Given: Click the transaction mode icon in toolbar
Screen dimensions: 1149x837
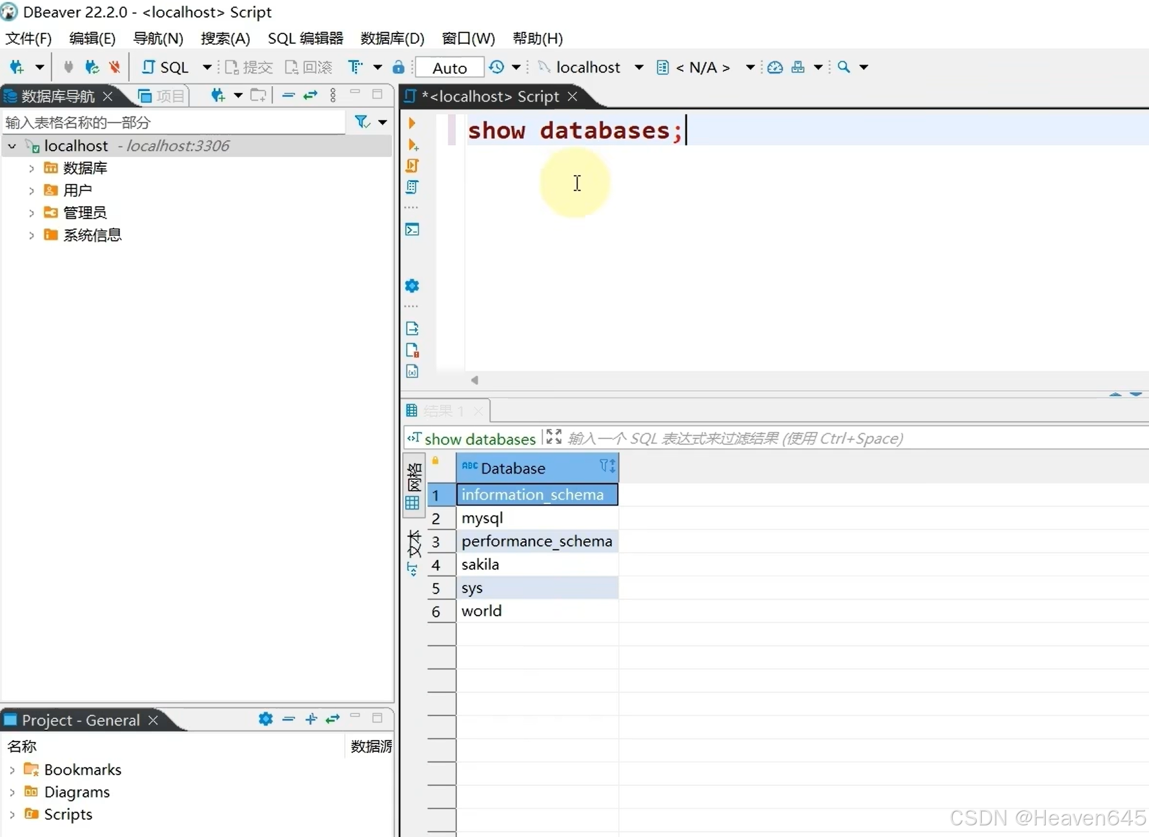Looking at the screenshot, I should coord(355,67).
